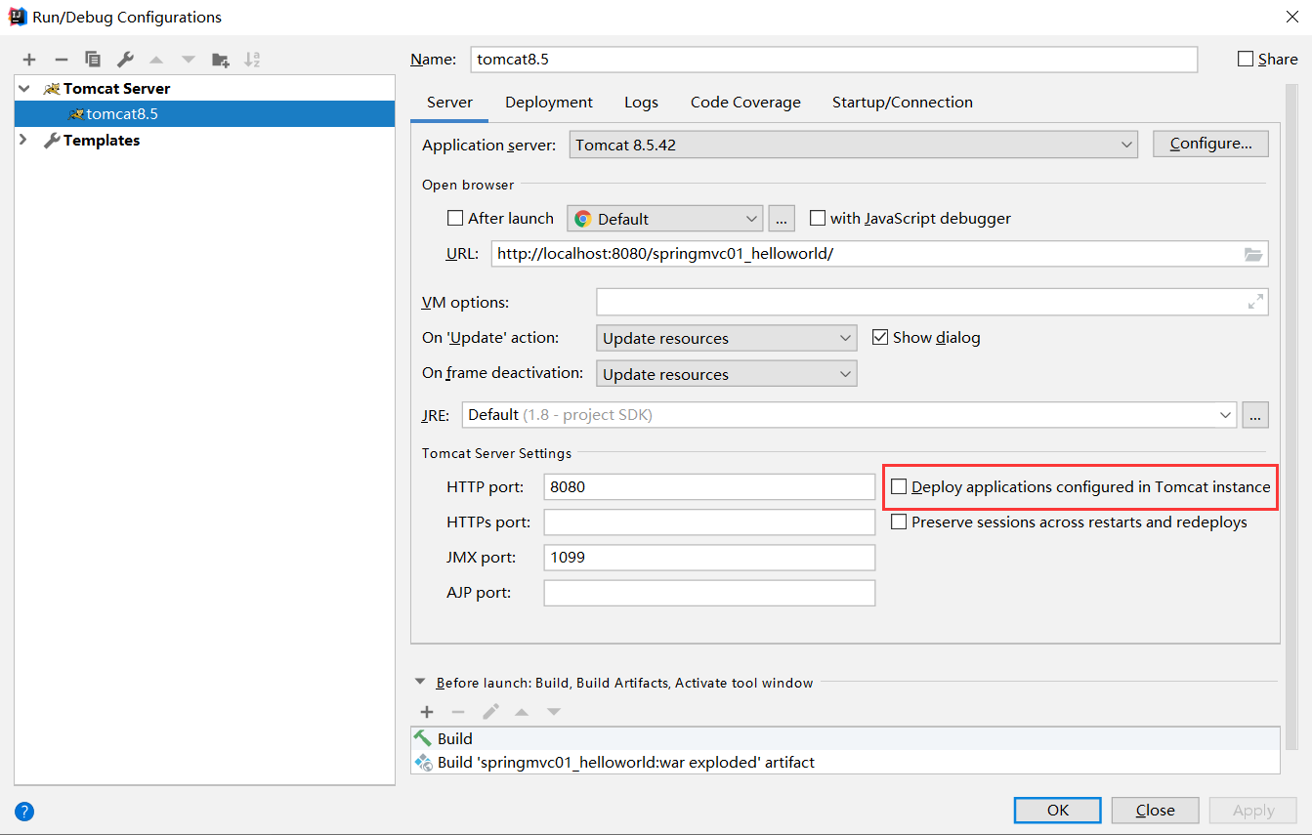Edit the selected Before launch task
This screenshot has width=1312, height=835.
pyautogui.click(x=490, y=712)
